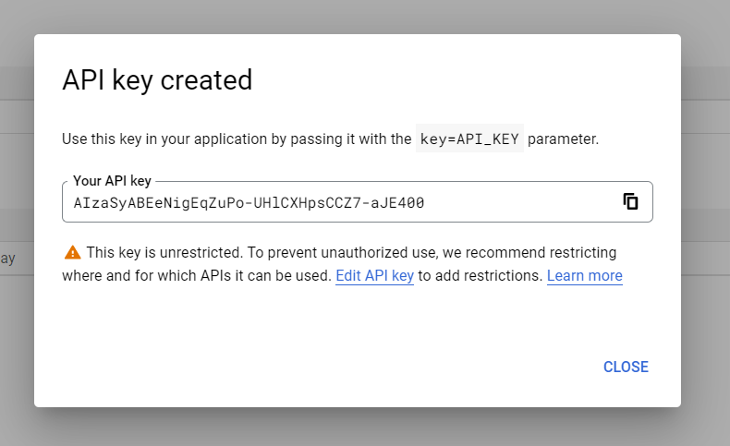Image resolution: width=730 pixels, height=446 pixels.
Task: Click the word "parameter" after code snippet
Action: (x=563, y=139)
